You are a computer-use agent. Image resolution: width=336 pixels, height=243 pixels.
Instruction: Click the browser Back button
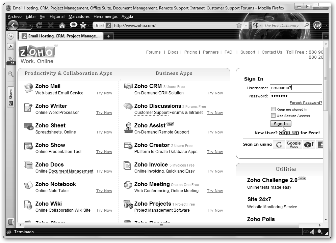tap(13, 25)
